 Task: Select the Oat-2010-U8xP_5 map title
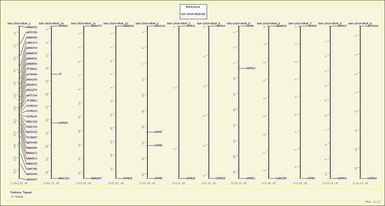coord(238,23)
